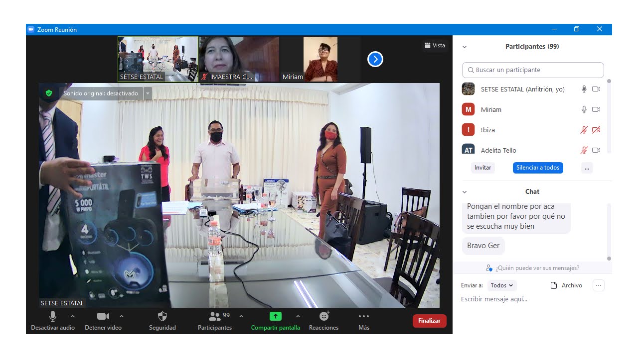Viewport: 638px width, 358px height.
Task: Click Adelita Tello name in participant list
Action: coord(498,150)
